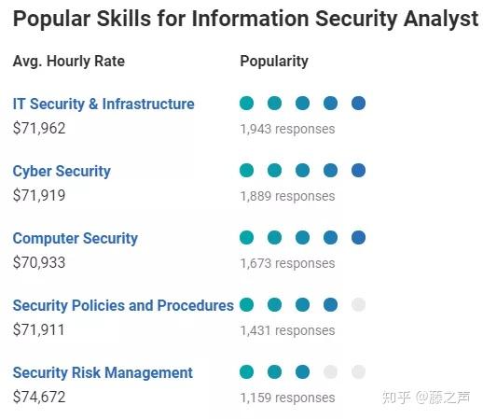Click the 1,159 responses text
This screenshot has height=419, width=483.
click(287, 398)
